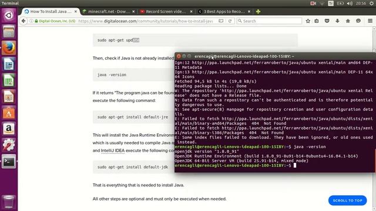Open keyboard layout indicator Tr
The height and width of the screenshot is (211, 376).
pos(331,4)
